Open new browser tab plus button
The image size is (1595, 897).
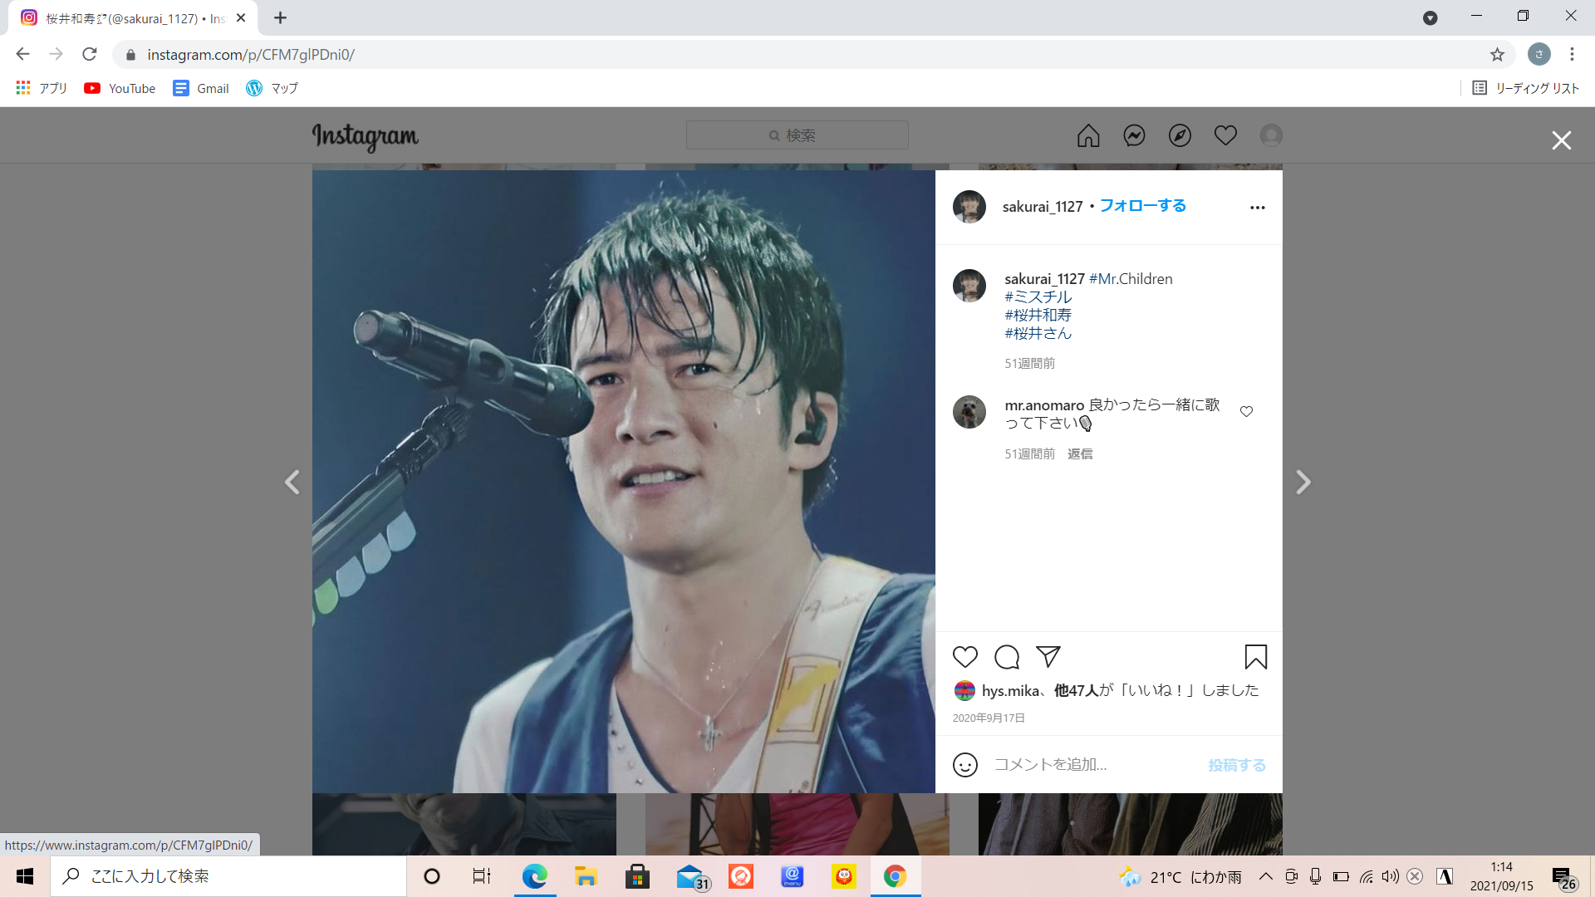280,17
